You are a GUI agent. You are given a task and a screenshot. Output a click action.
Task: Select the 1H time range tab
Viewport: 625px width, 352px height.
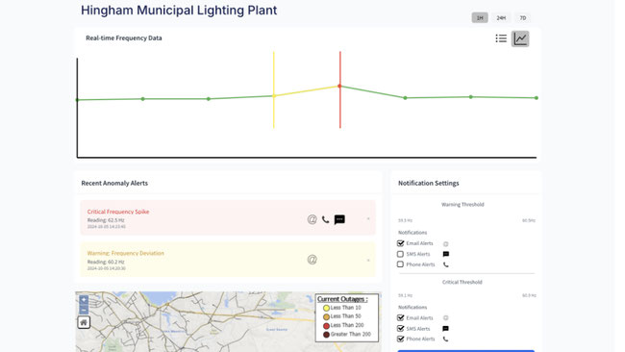coord(480,17)
